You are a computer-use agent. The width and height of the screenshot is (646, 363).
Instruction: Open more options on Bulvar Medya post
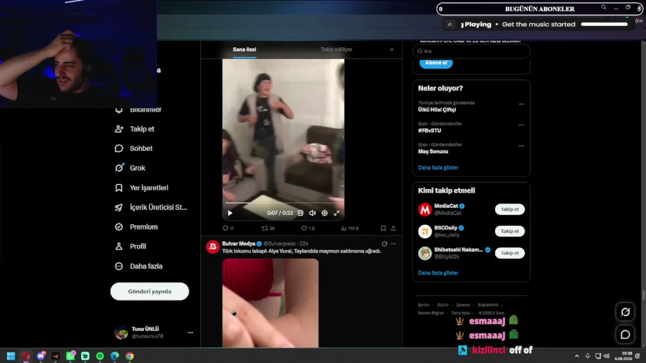[x=394, y=244]
